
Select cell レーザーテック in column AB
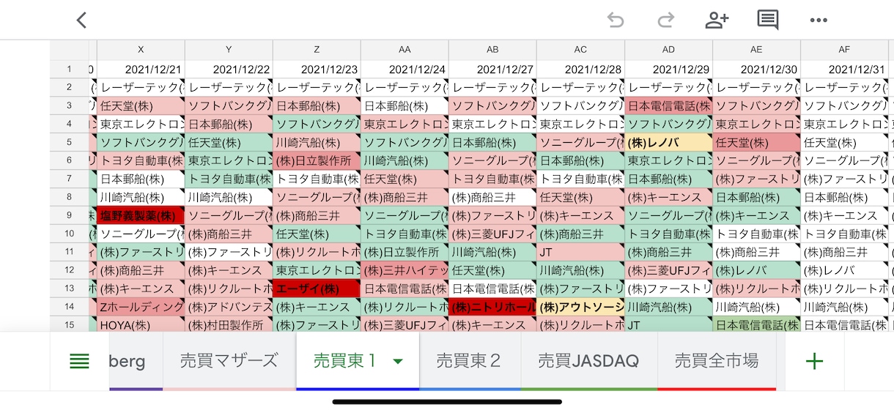[x=492, y=88]
